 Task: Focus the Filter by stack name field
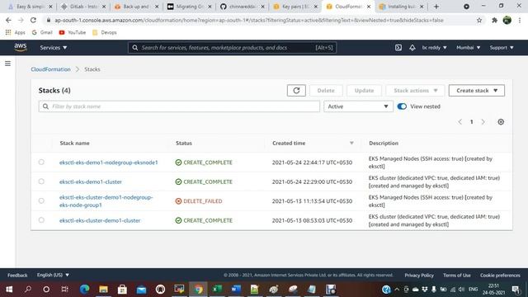pyautogui.click(x=179, y=106)
